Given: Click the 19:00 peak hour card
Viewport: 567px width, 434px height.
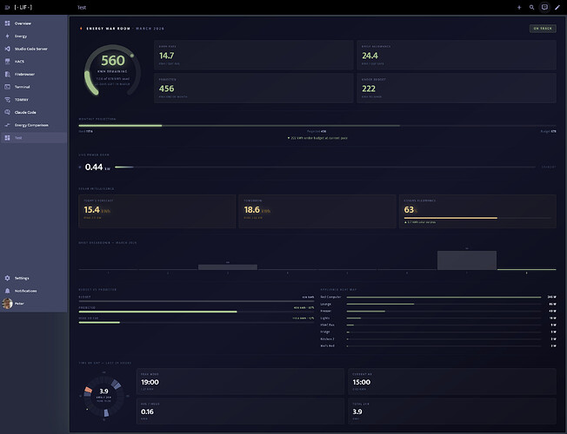Looking at the screenshot, I should (x=241, y=382).
